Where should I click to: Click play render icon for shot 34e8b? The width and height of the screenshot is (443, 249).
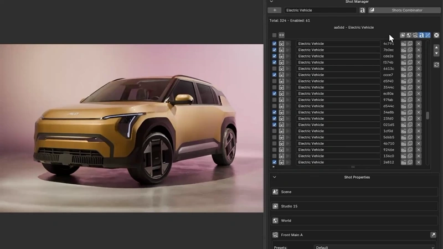pyautogui.click(x=288, y=112)
